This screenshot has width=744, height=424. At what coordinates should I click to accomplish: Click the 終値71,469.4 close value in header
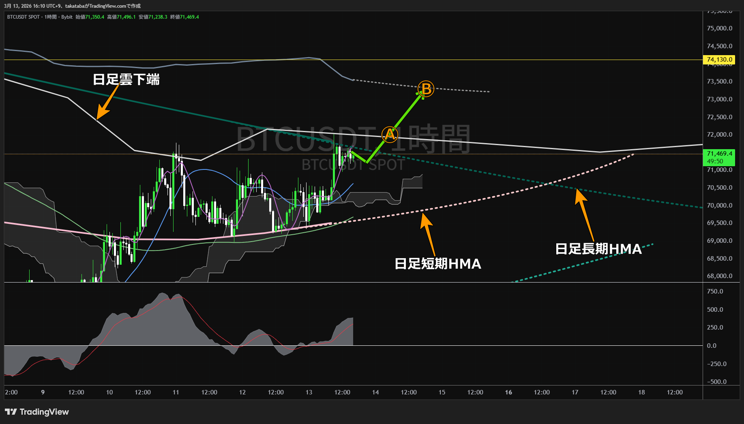tap(184, 17)
